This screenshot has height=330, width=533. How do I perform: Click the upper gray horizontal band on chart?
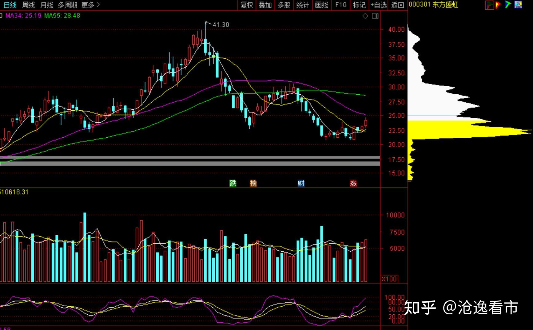tap(190, 158)
